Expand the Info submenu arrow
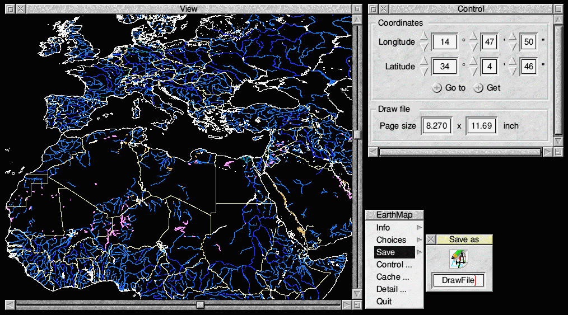The height and width of the screenshot is (315, 568). click(418, 228)
